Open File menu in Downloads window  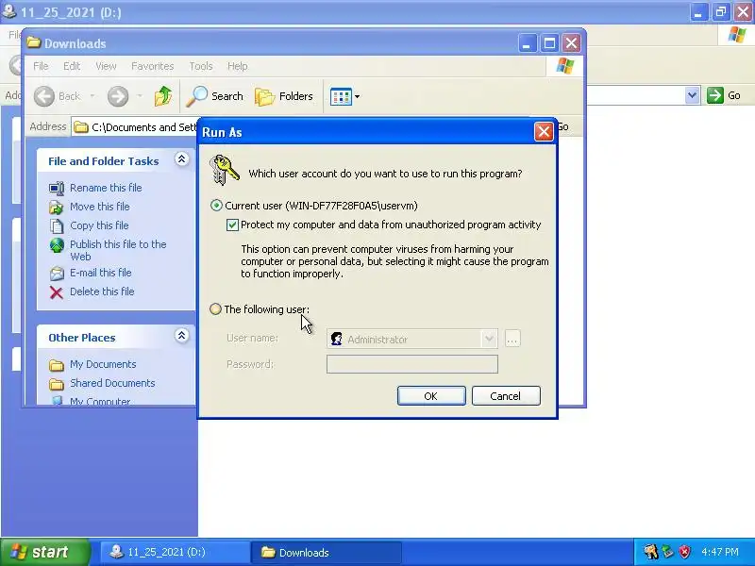[x=41, y=66]
